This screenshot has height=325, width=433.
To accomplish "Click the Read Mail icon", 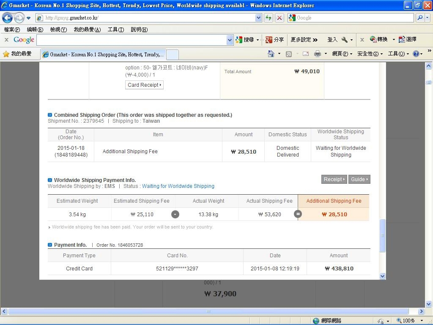I will 306,54.
